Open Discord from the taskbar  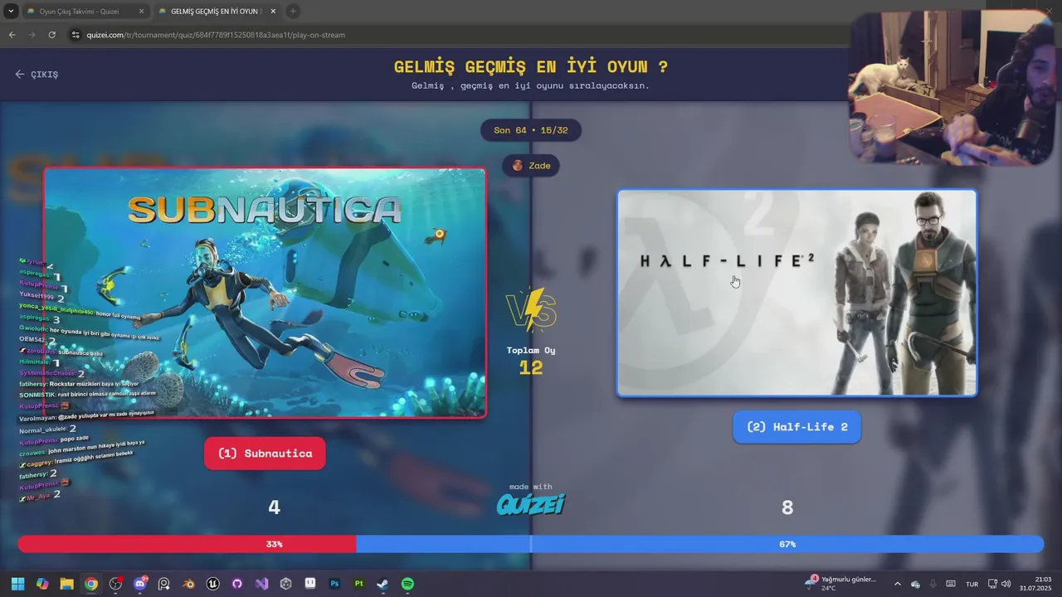(x=140, y=584)
